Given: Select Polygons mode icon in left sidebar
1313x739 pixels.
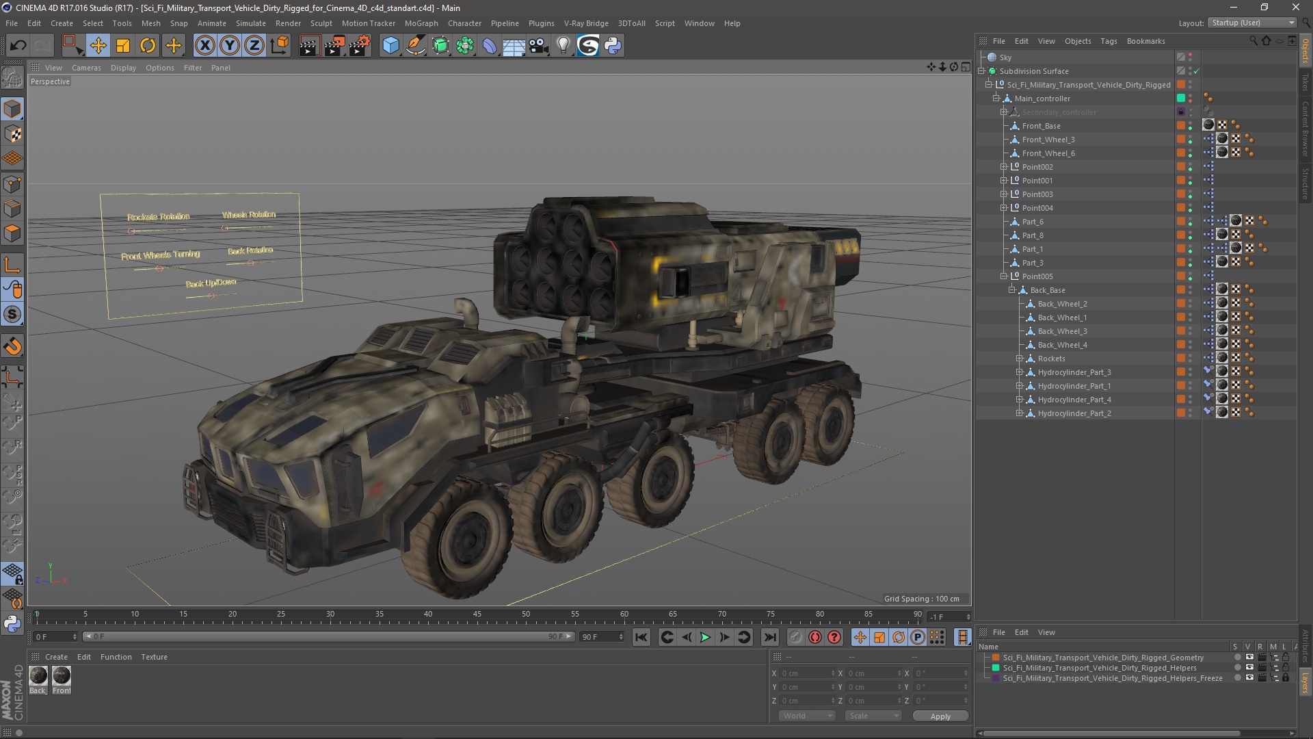Looking at the screenshot, I should [12, 234].
